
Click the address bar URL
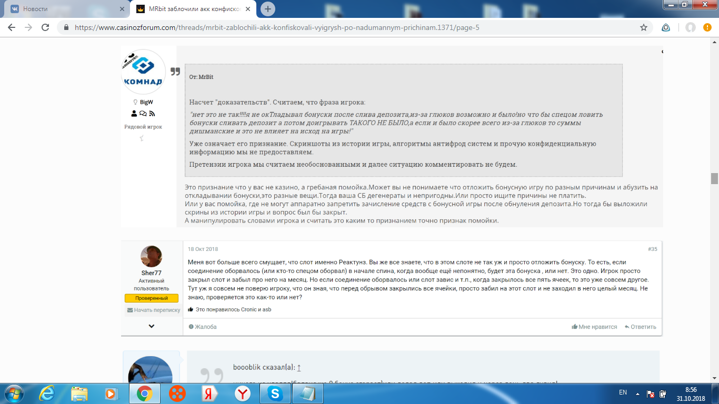point(277,27)
